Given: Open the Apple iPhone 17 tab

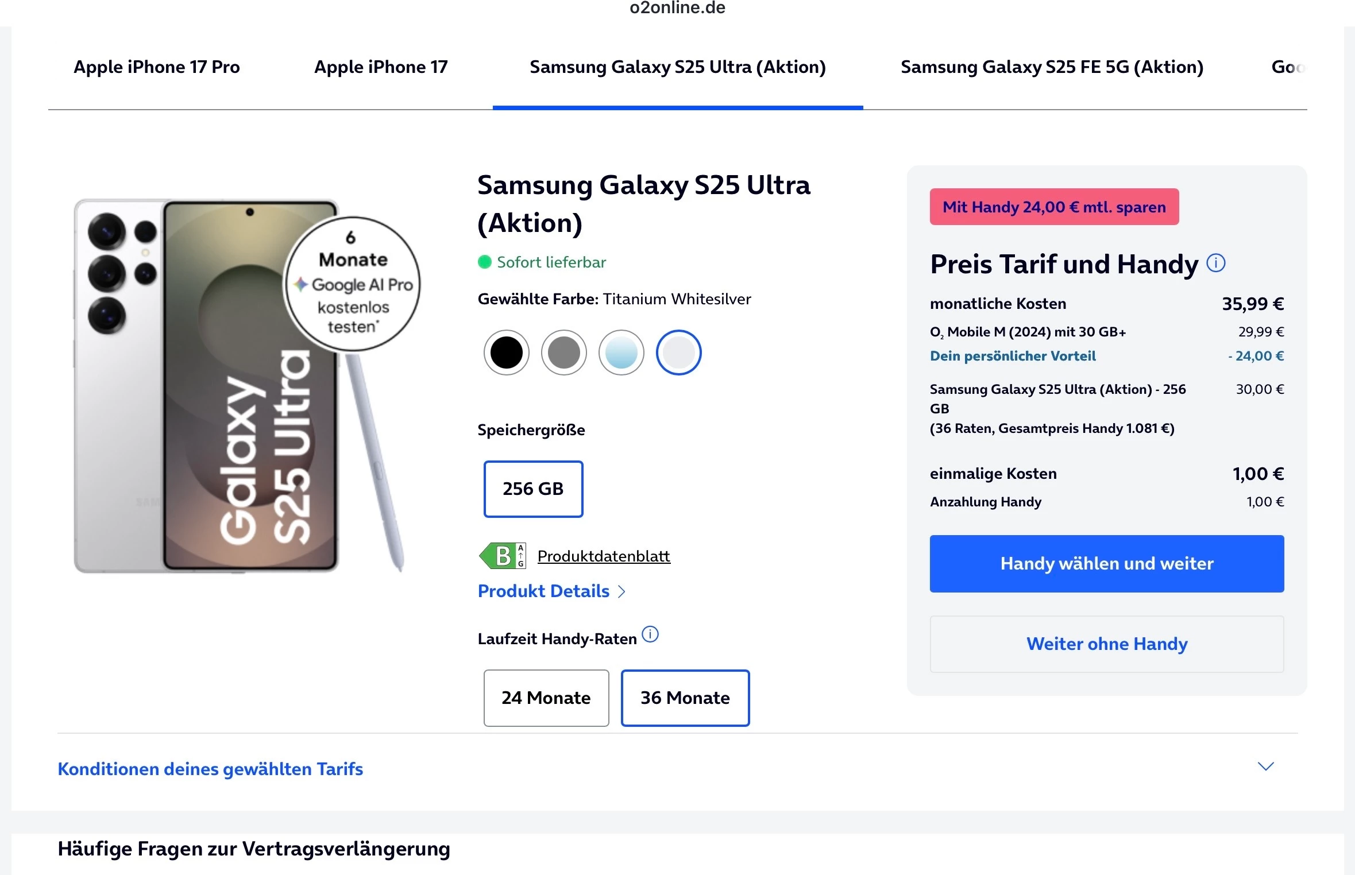Looking at the screenshot, I should point(380,67).
